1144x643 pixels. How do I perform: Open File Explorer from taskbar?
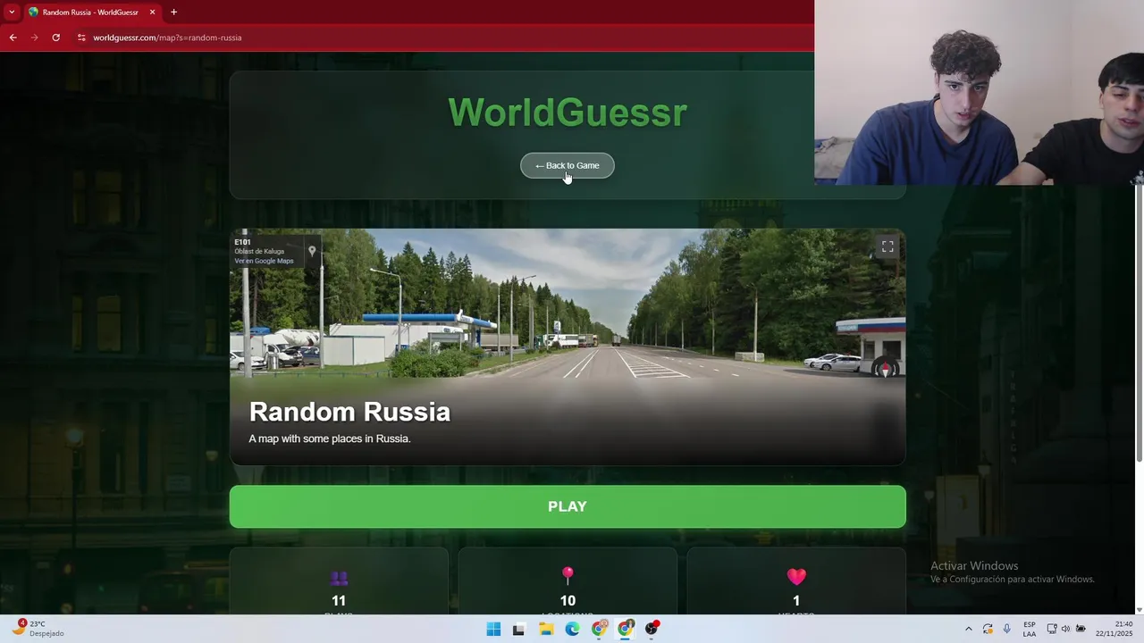click(546, 629)
